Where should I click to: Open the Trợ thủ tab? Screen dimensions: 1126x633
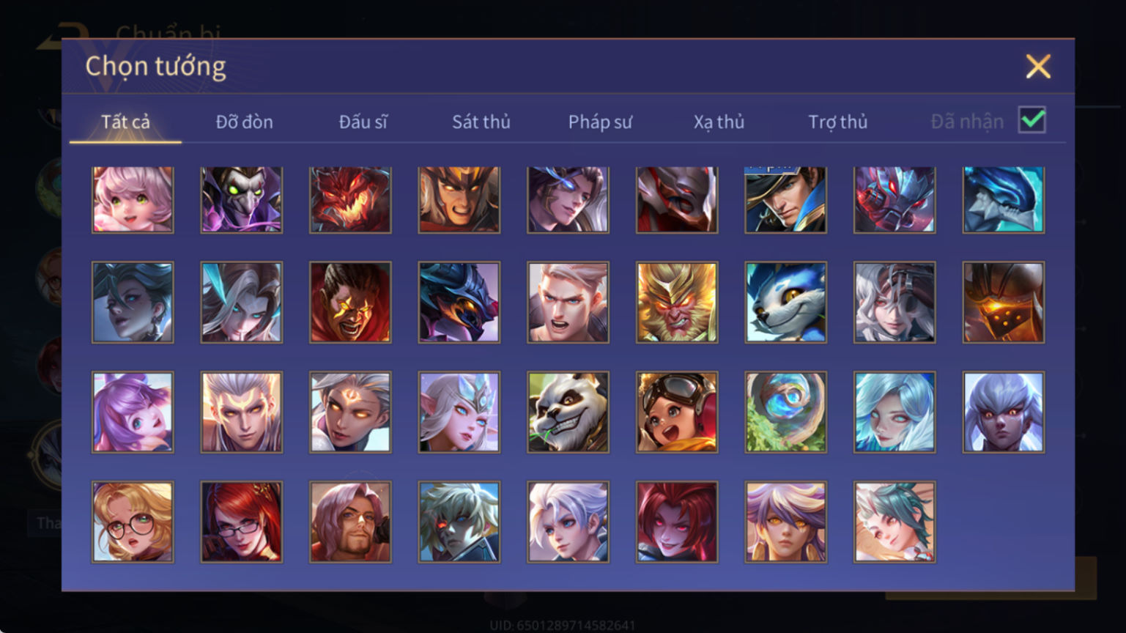837,122
